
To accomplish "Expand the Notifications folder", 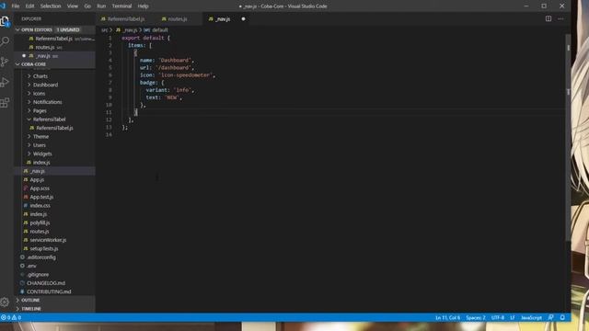I will pyautogui.click(x=55, y=102).
